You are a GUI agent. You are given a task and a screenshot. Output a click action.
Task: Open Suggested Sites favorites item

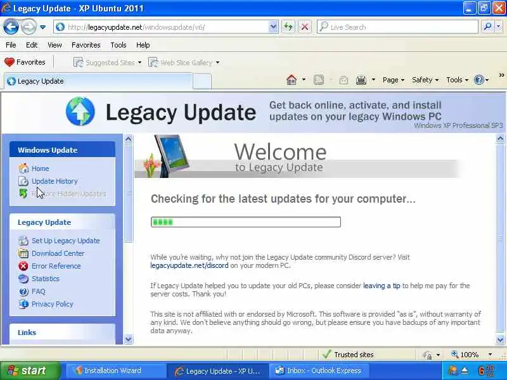[x=107, y=62]
